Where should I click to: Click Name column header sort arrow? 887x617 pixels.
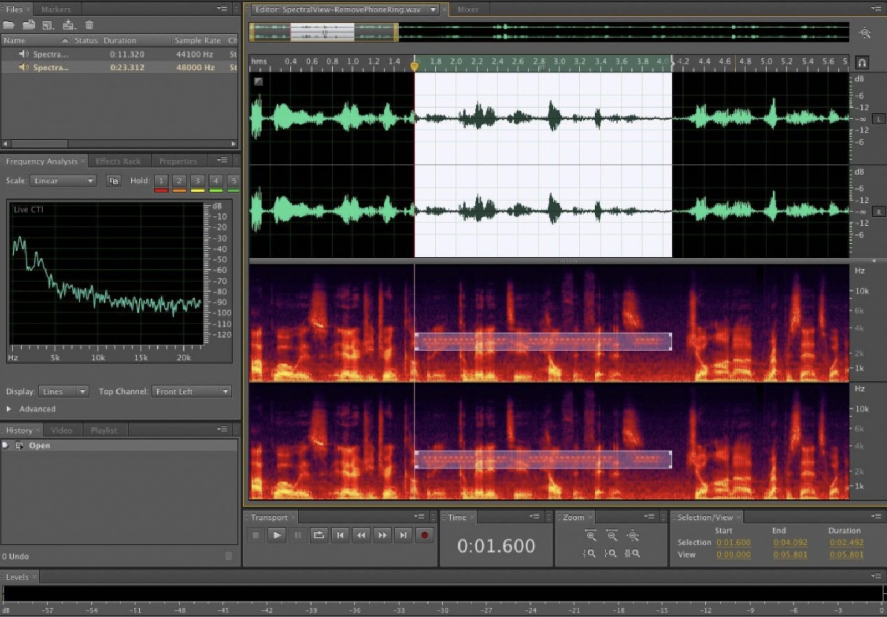pyautogui.click(x=65, y=40)
